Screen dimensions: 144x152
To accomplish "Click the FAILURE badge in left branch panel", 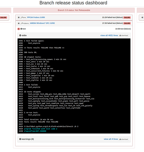I will click(3, 17).
